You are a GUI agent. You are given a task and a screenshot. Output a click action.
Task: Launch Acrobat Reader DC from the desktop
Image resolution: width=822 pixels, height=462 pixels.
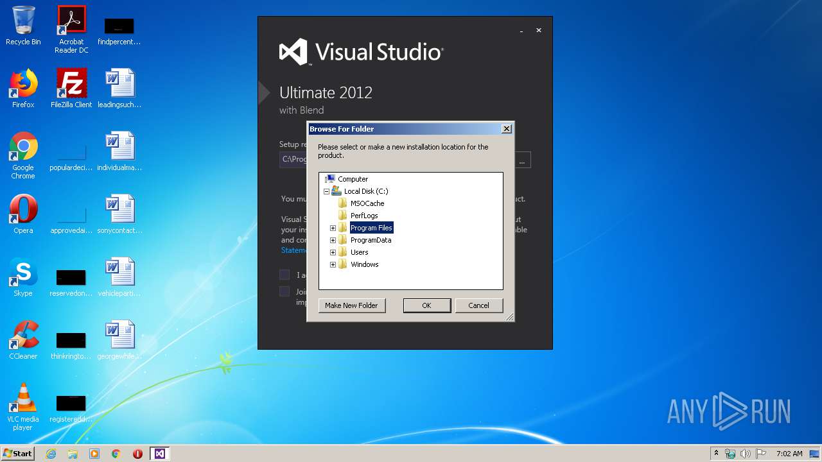pyautogui.click(x=71, y=30)
